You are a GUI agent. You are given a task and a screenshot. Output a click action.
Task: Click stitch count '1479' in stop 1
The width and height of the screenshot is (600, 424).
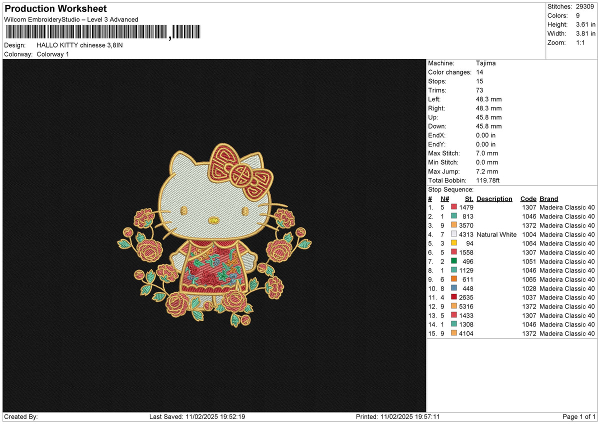(x=466, y=207)
